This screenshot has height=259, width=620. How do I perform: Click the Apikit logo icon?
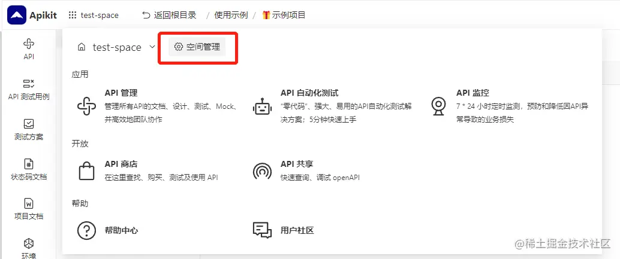tap(17, 16)
